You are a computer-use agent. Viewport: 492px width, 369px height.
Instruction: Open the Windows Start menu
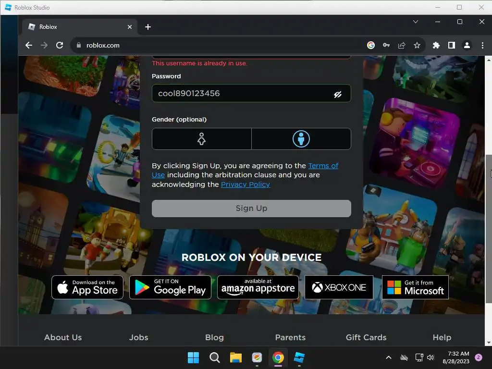pyautogui.click(x=193, y=357)
